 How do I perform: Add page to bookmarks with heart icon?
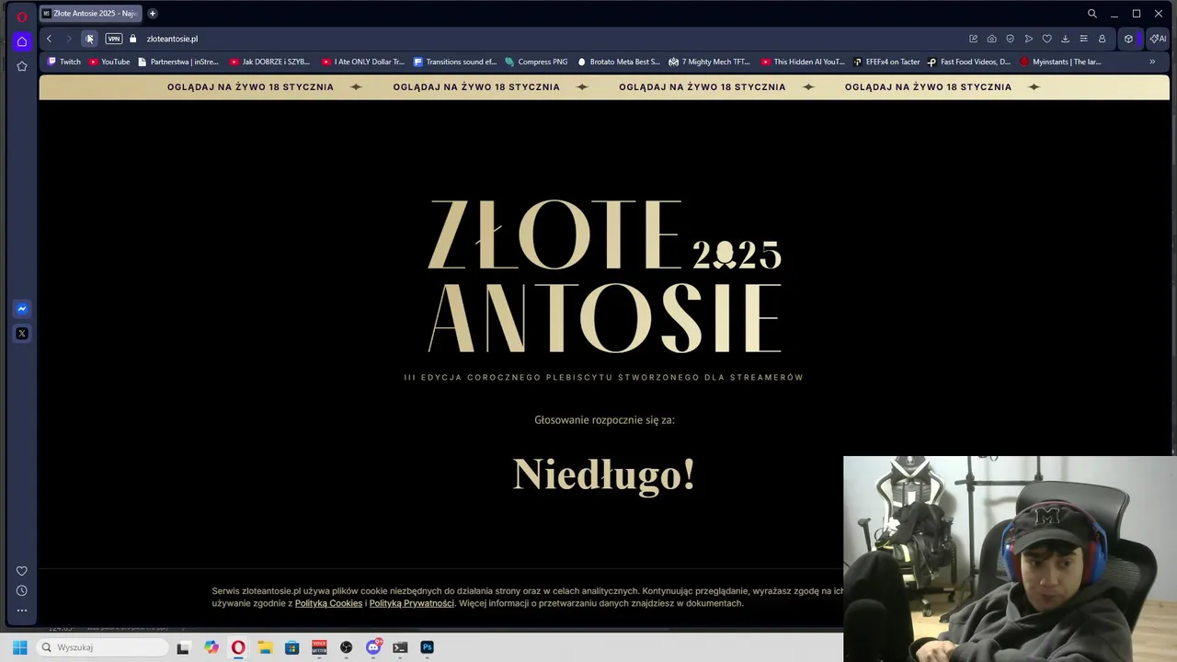(x=1047, y=39)
